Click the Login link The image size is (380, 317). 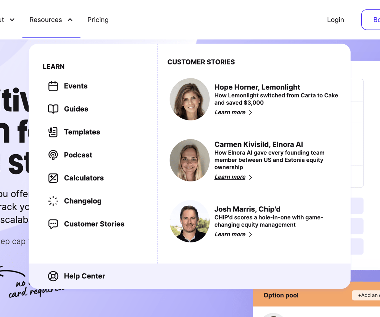335,20
